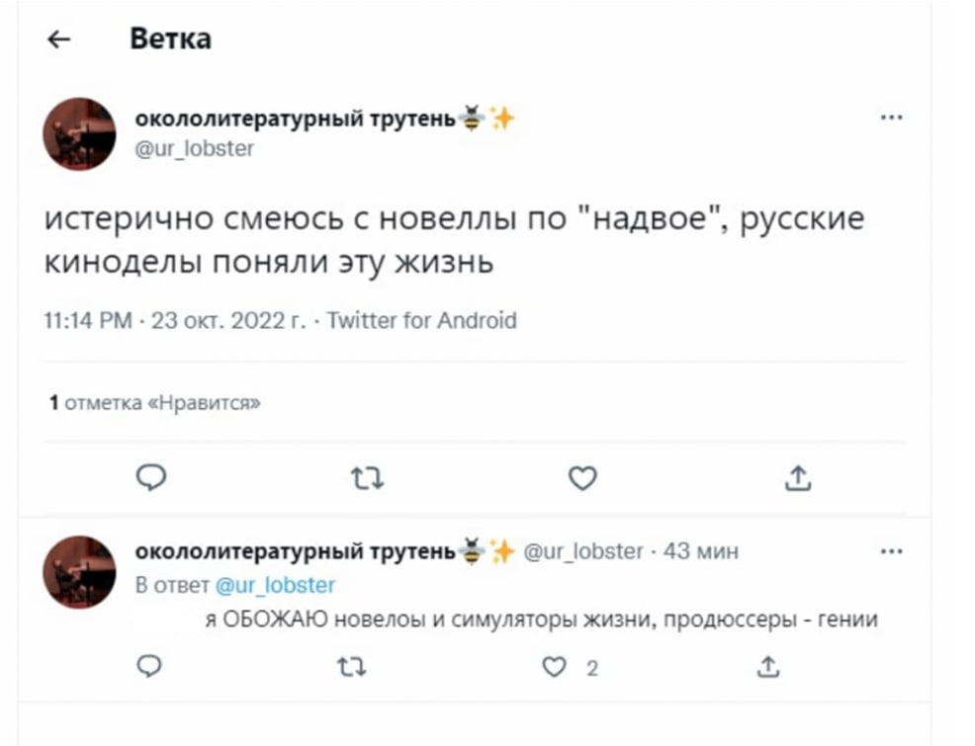Open the 11:14 PM timestamp link

click(89, 320)
